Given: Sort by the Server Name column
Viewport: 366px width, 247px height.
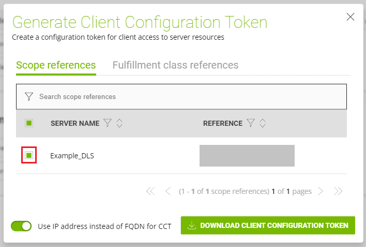Looking at the screenshot, I should (x=119, y=123).
